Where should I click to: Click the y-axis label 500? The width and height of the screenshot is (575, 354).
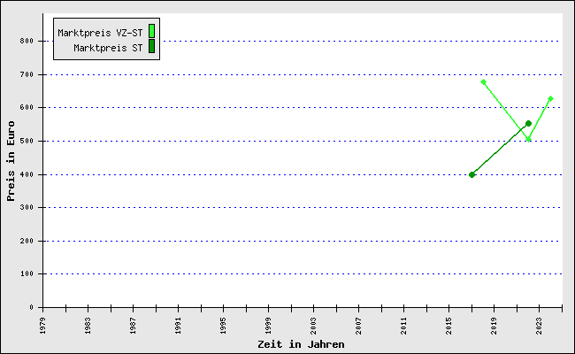tap(27, 141)
